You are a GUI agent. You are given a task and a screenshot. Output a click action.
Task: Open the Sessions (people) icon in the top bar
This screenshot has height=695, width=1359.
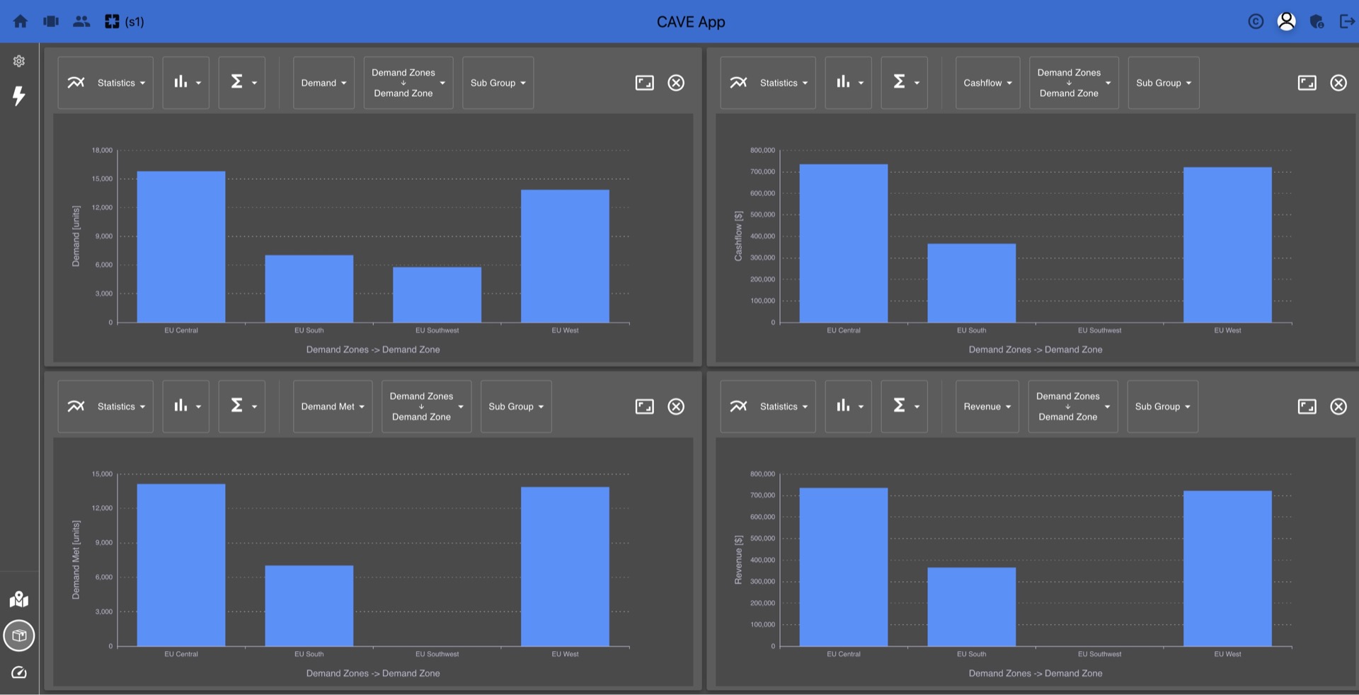click(81, 22)
